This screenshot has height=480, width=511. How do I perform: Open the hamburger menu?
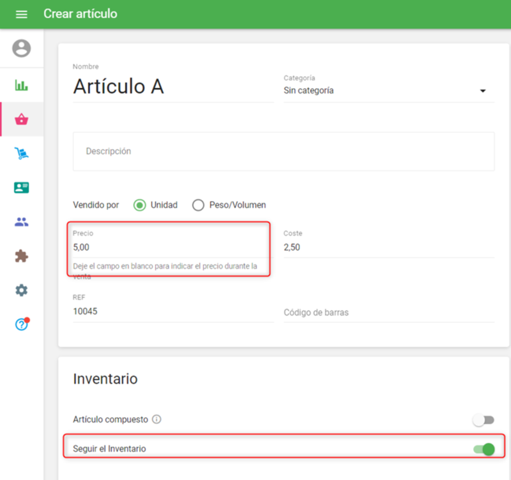point(21,14)
